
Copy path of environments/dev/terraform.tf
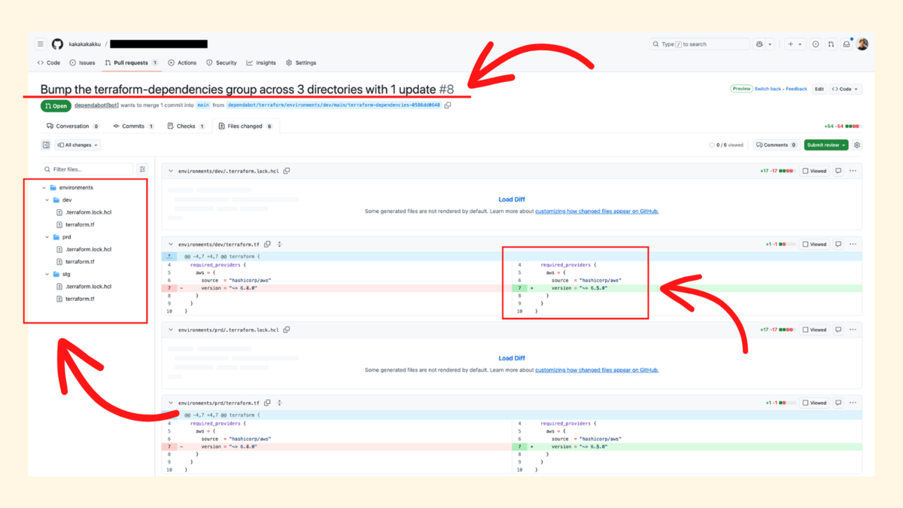pyautogui.click(x=267, y=244)
